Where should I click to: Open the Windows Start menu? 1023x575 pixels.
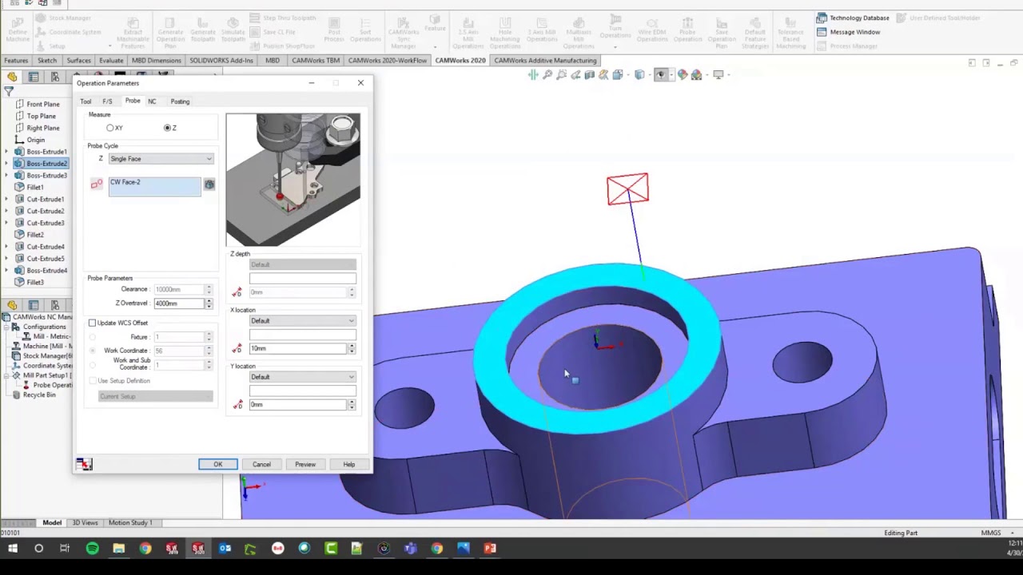click(13, 549)
